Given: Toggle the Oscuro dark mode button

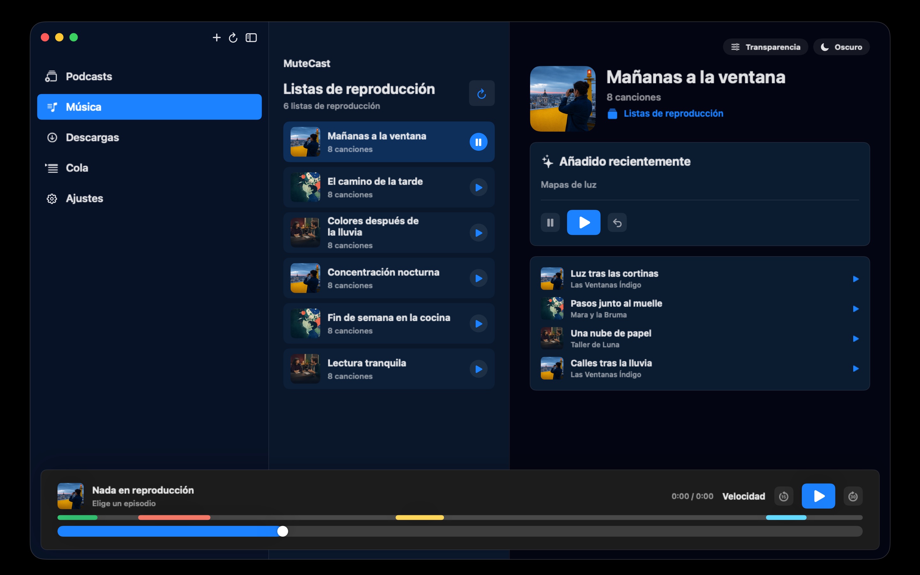Looking at the screenshot, I should (x=841, y=47).
